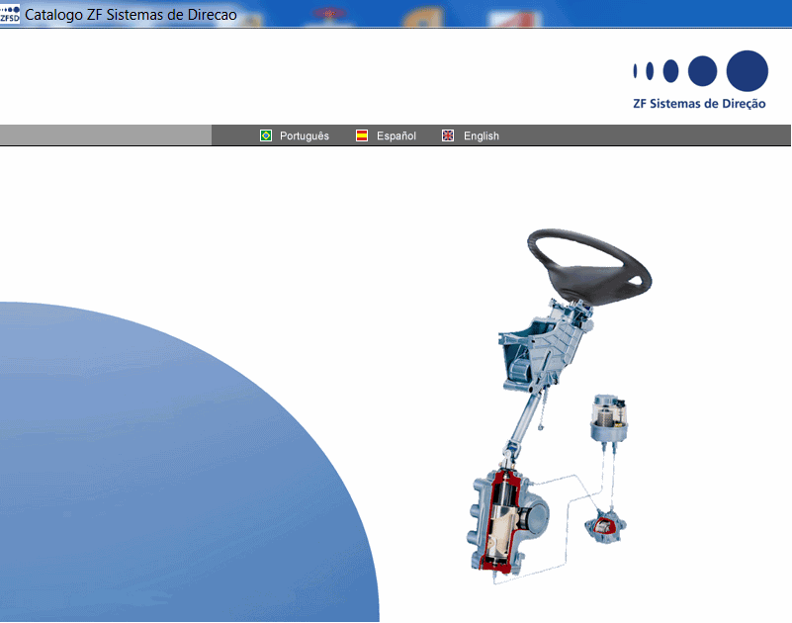Click the ZF Sistemas de Direção logo
This screenshot has height=623, width=792.
point(700,80)
